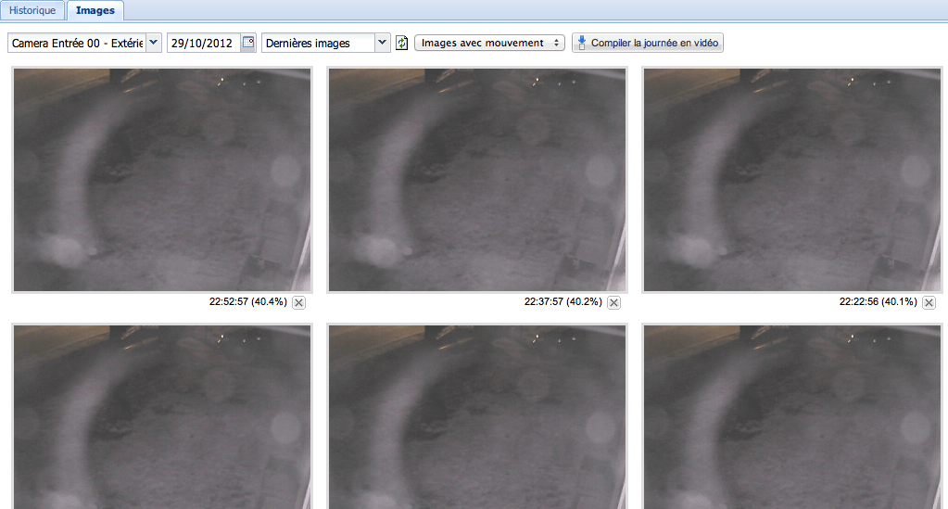Open the calendar date picker icon
The width and height of the screenshot is (948, 509).
pyautogui.click(x=248, y=43)
